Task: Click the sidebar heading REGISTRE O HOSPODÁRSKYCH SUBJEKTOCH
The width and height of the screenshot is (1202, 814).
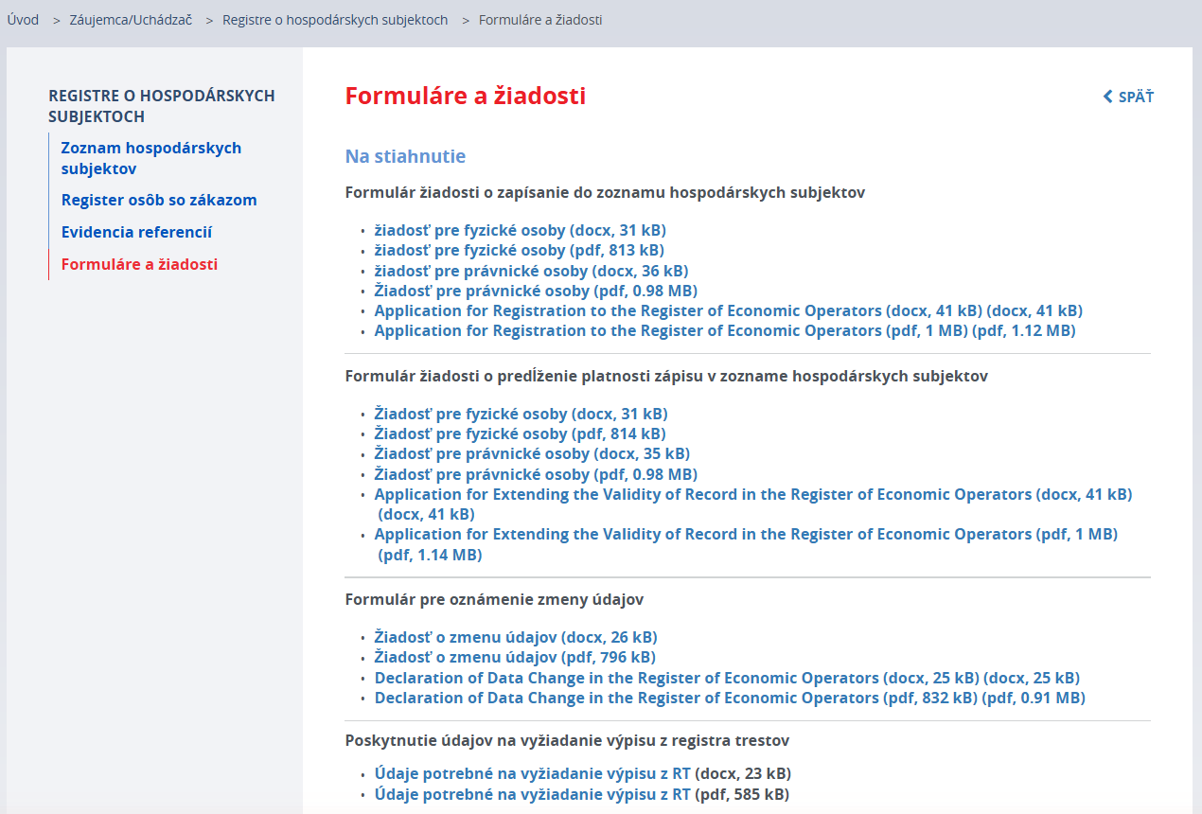Action: point(162,106)
